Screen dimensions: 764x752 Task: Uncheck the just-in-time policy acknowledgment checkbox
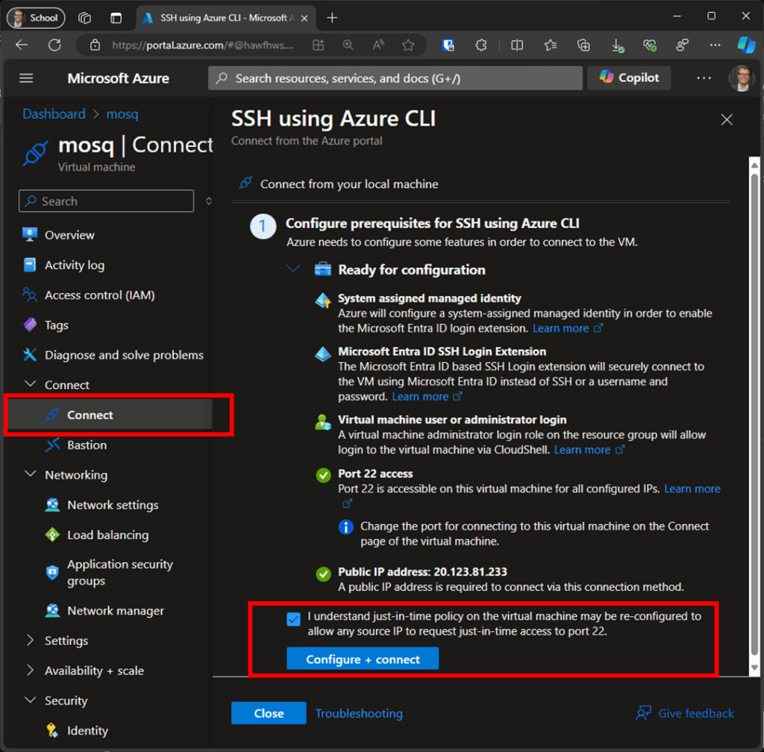coord(293,619)
